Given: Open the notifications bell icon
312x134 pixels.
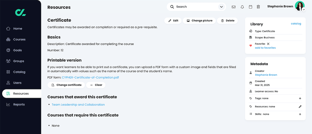Looking at the screenshot, I should click(242, 7).
